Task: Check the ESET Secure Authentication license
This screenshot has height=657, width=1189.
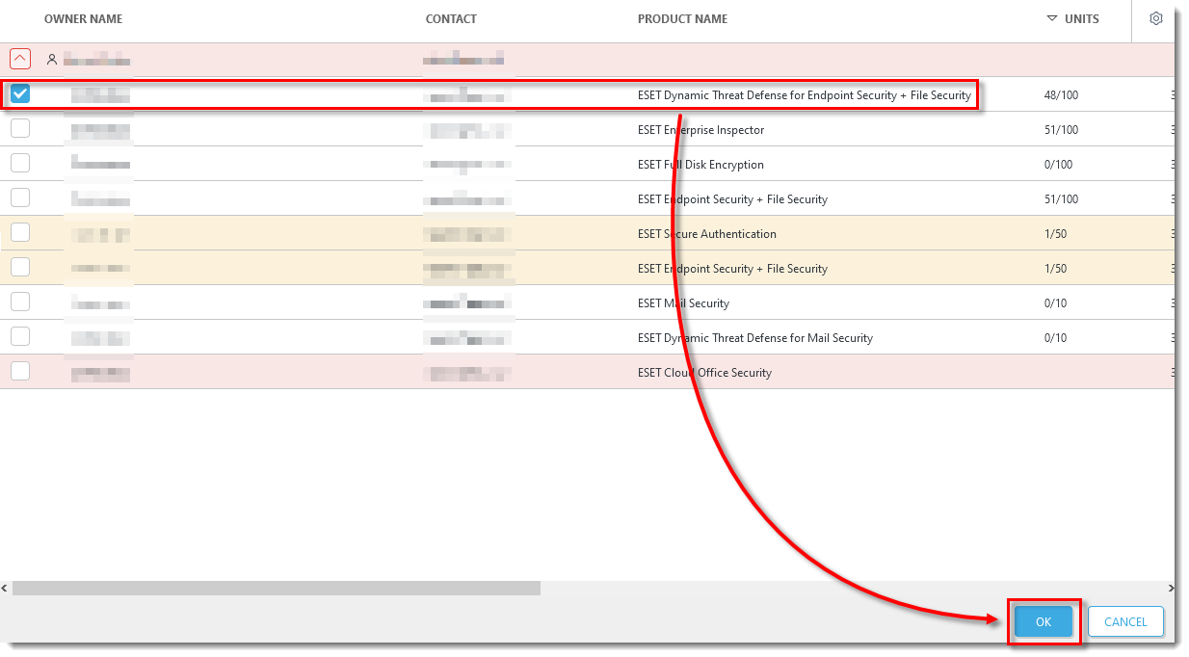Action: [20, 232]
